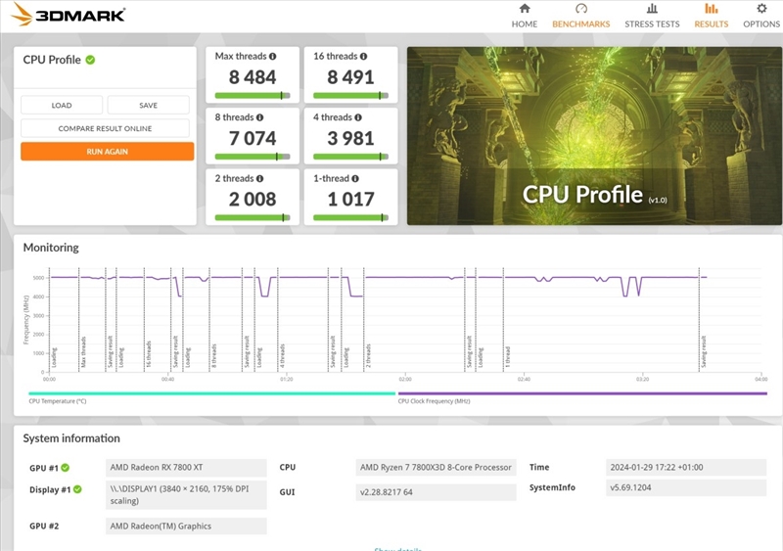783x551 pixels.
Task: Select the 3 981 score value
Action: [350, 138]
